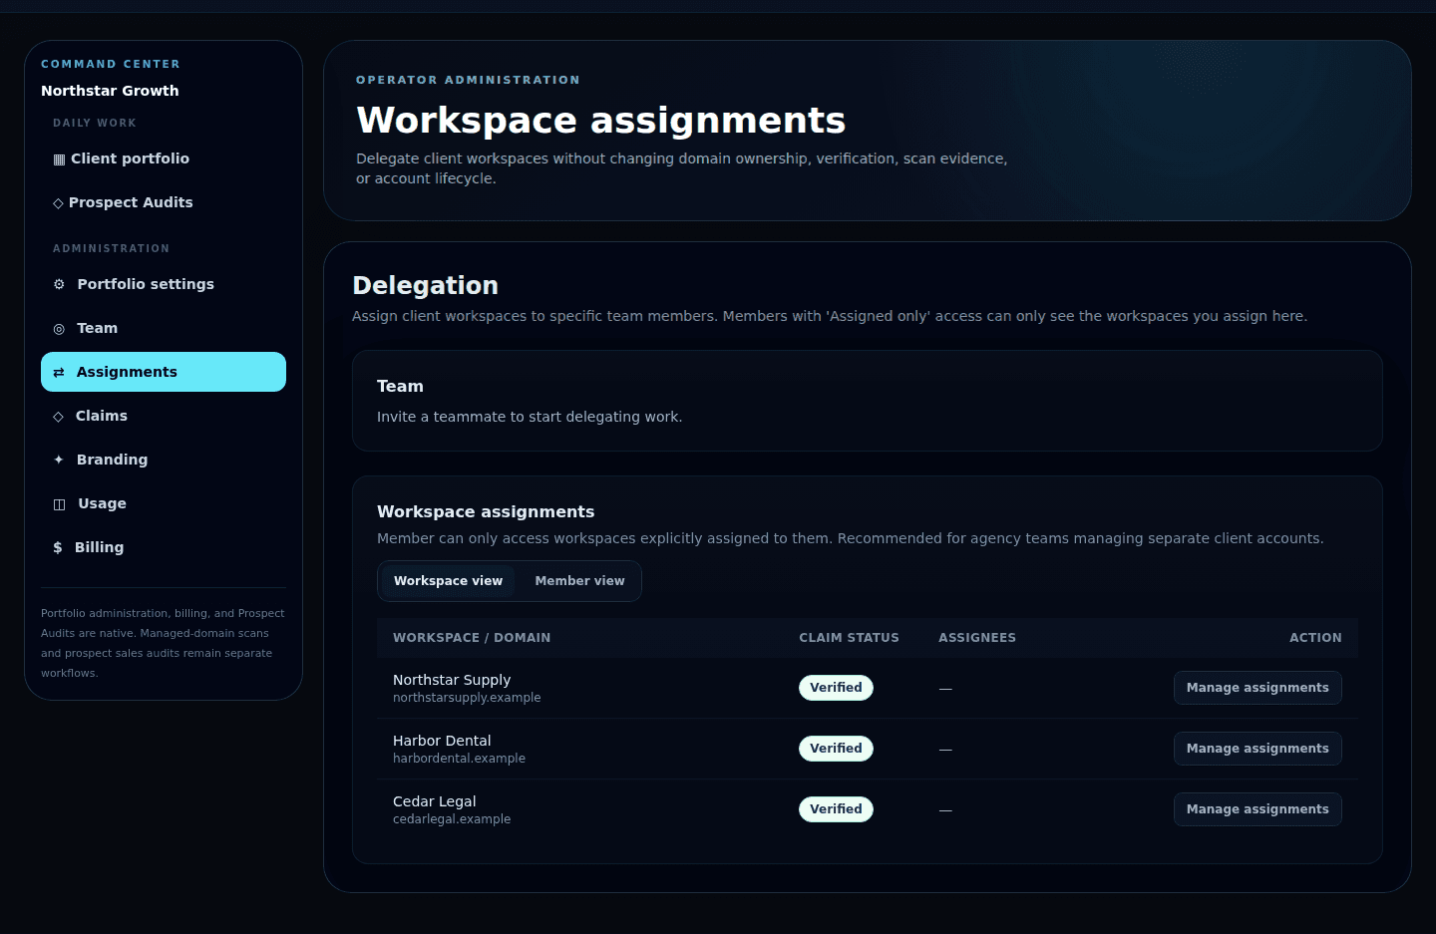Manage assignments for Northstar Supply
Image resolution: width=1436 pixels, height=934 pixels.
(1257, 688)
